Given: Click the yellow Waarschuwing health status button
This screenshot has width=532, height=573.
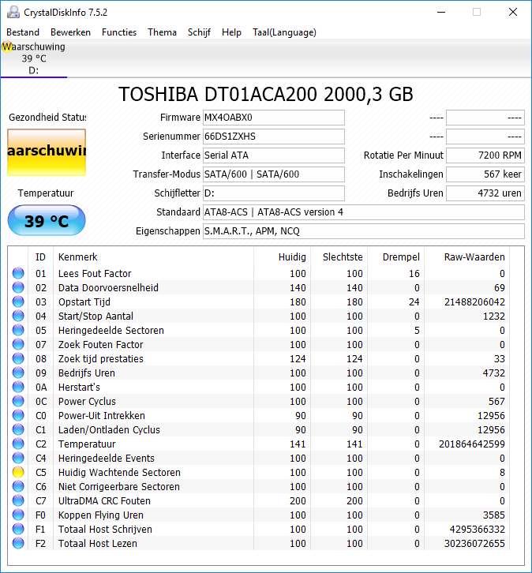Looking at the screenshot, I should click(x=47, y=152).
